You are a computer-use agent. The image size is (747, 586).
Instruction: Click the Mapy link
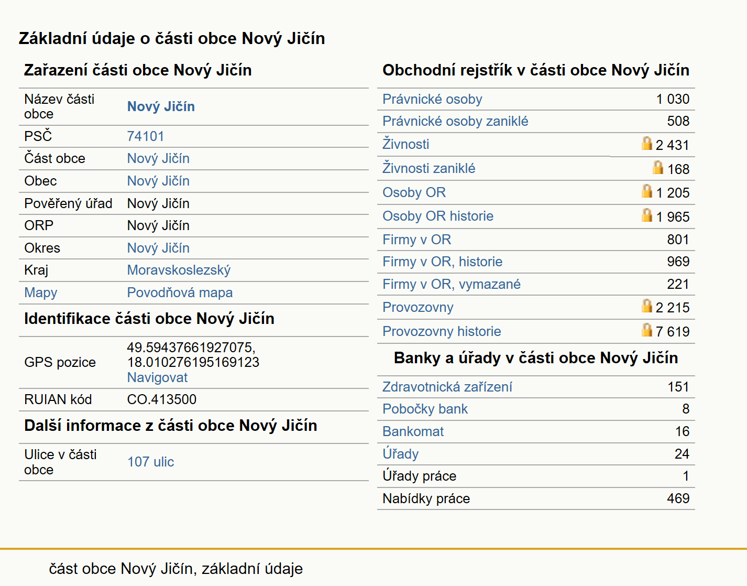41,292
